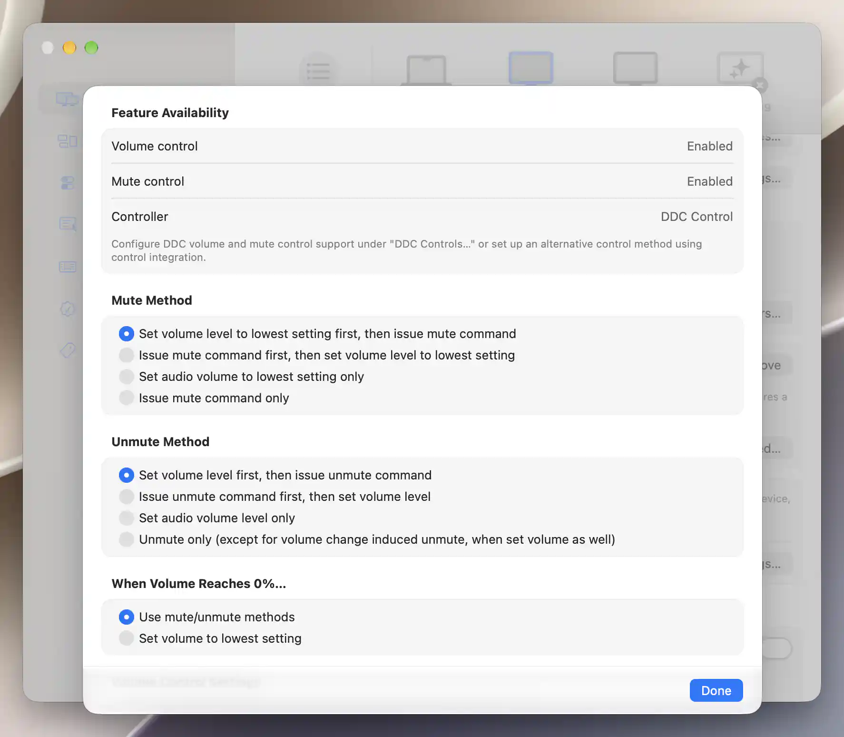Screen dimensions: 844x737
Task: Select the gray monitor icon in toolbar
Action: tap(636, 68)
